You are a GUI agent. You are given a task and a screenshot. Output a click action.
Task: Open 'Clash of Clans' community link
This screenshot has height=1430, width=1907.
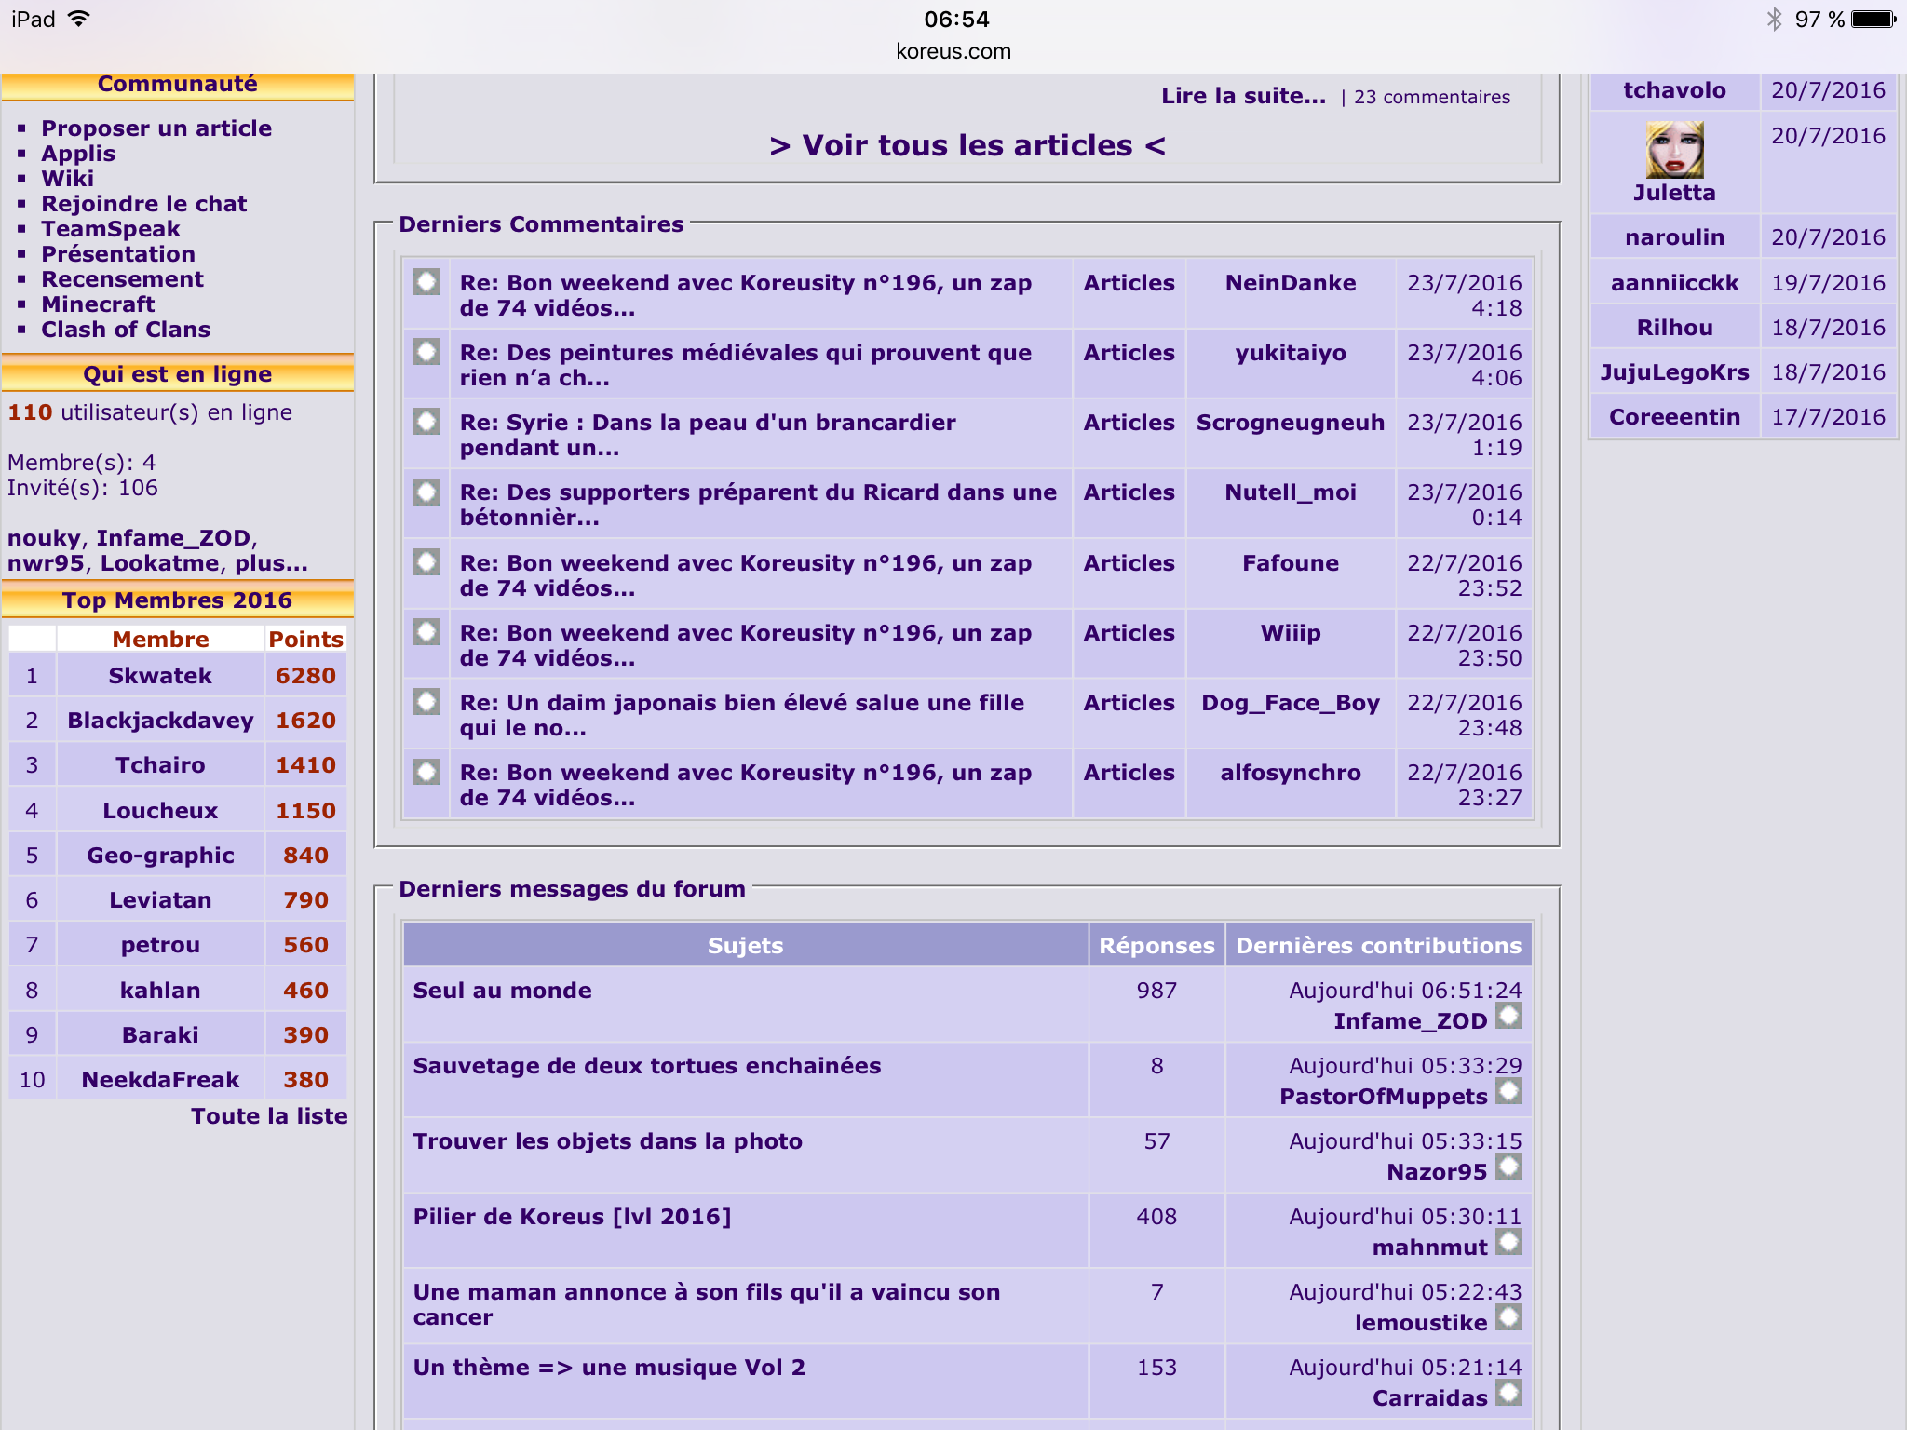tap(126, 330)
